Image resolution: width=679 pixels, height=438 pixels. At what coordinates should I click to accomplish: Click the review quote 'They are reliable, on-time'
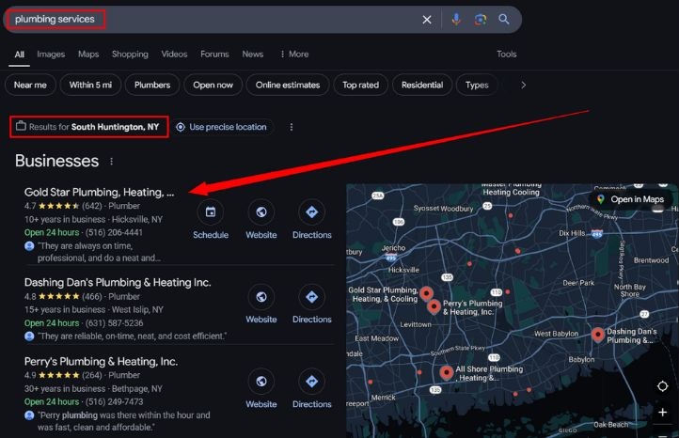(132, 336)
